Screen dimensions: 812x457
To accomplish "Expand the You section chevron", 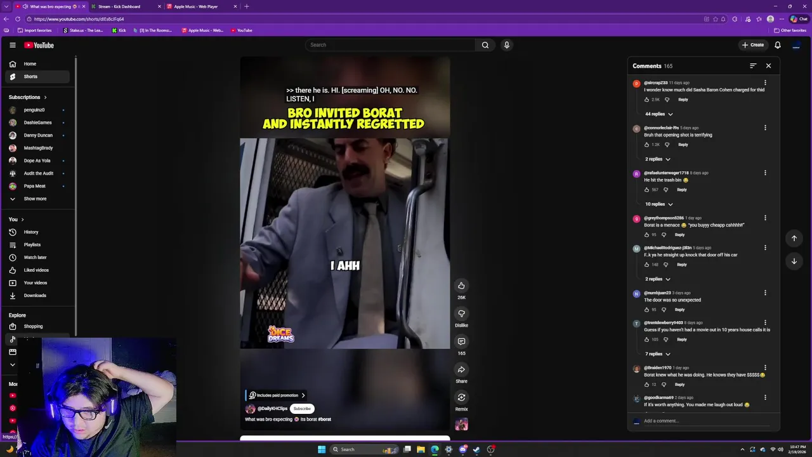I will pyautogui.click(x=22, y=220).
